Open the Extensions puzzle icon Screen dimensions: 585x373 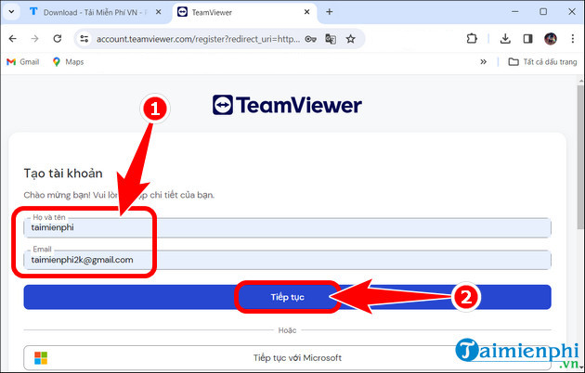(x=472, y=38)
